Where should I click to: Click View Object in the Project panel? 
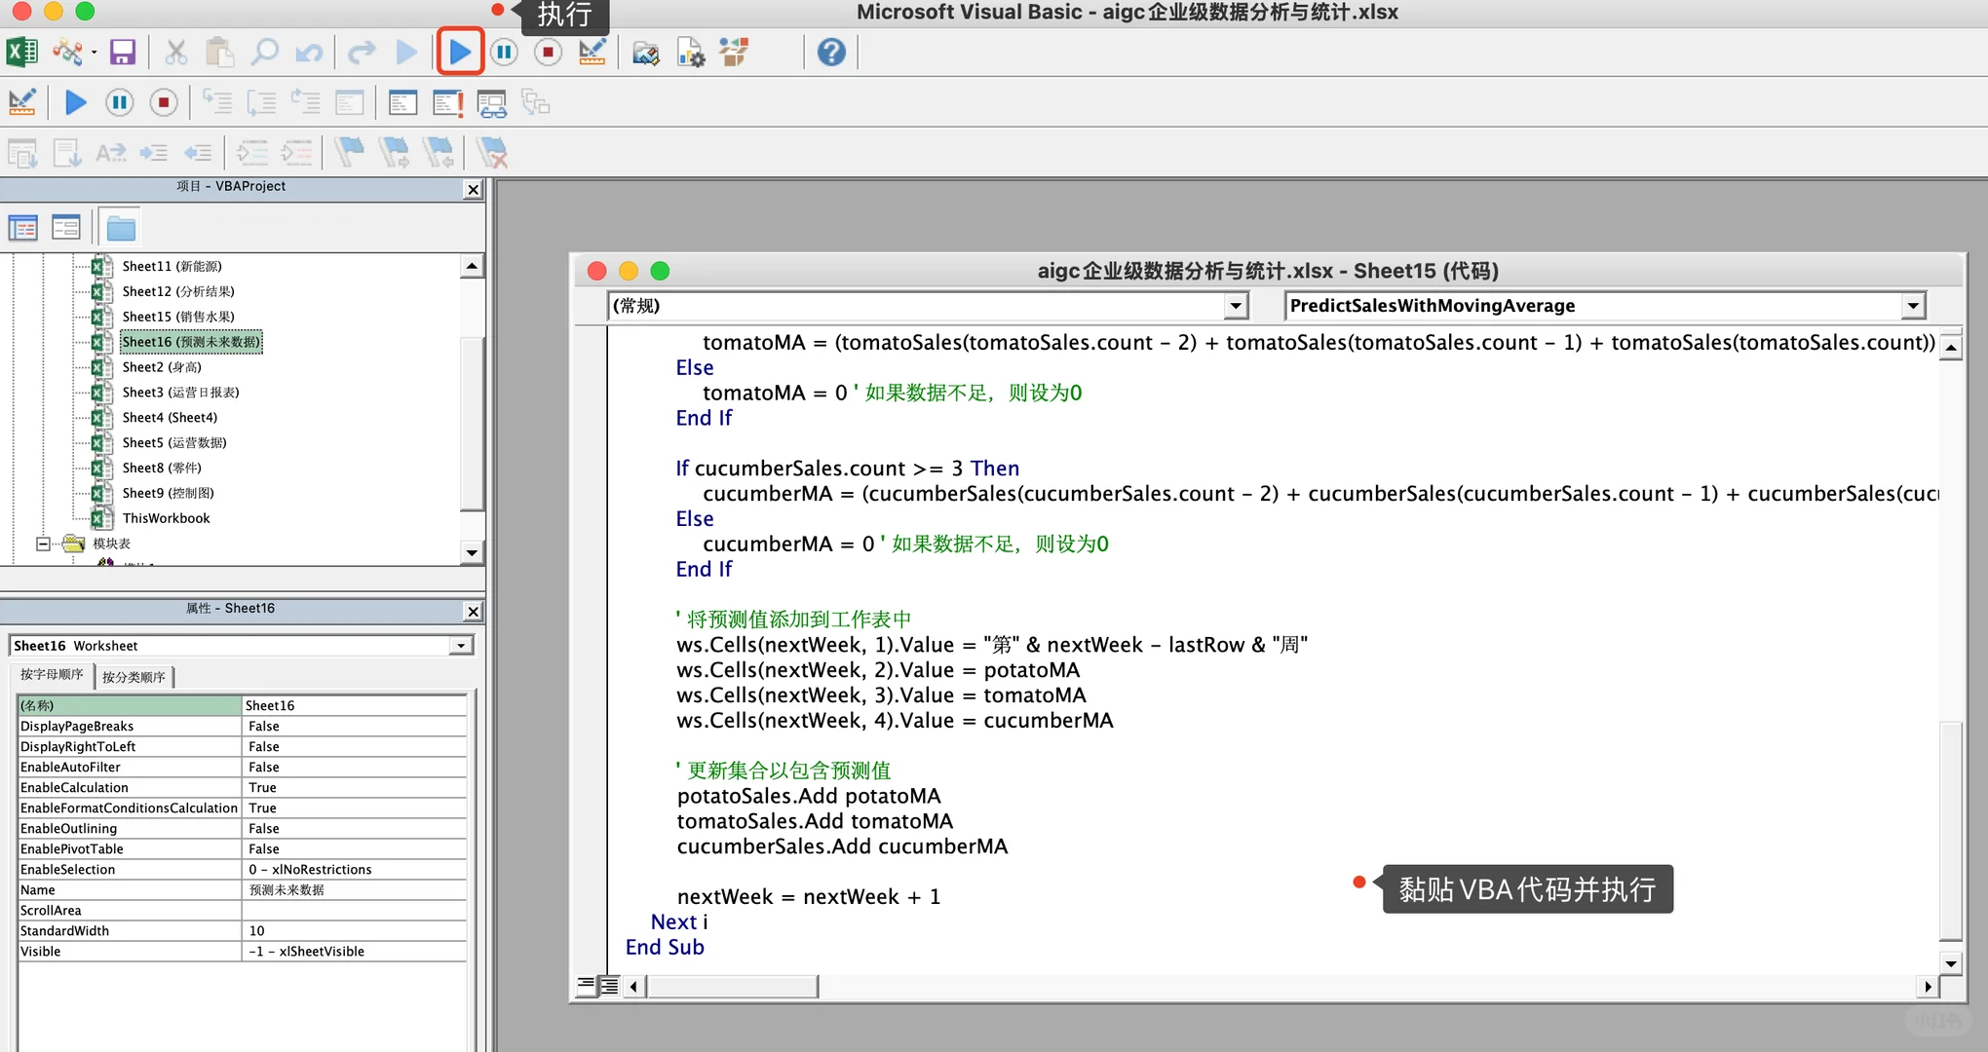66,228
